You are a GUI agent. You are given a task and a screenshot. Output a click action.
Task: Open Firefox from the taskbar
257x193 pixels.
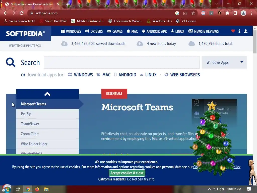click(37, 189)
